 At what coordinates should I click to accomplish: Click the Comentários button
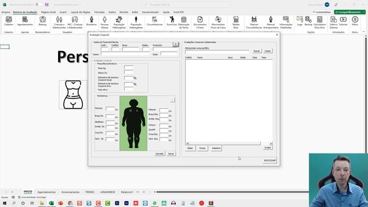click(322, 12)
